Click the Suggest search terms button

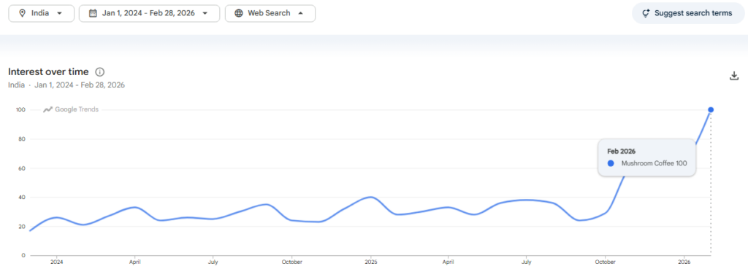point(688,13)
